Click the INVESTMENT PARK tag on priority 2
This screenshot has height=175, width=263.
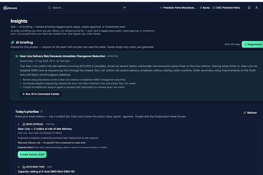pos(34,167)
